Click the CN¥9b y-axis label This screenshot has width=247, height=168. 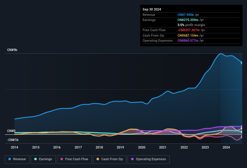[x=12, y=50]
